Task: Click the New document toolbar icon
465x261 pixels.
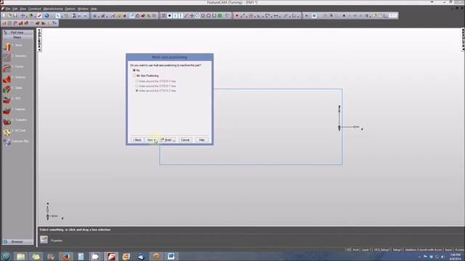Action: 4,15
